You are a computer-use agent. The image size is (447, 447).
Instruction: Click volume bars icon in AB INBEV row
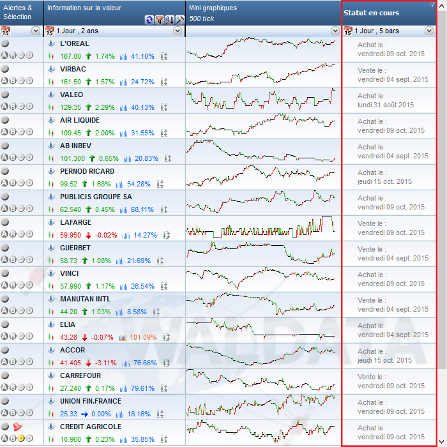point(127,159)
